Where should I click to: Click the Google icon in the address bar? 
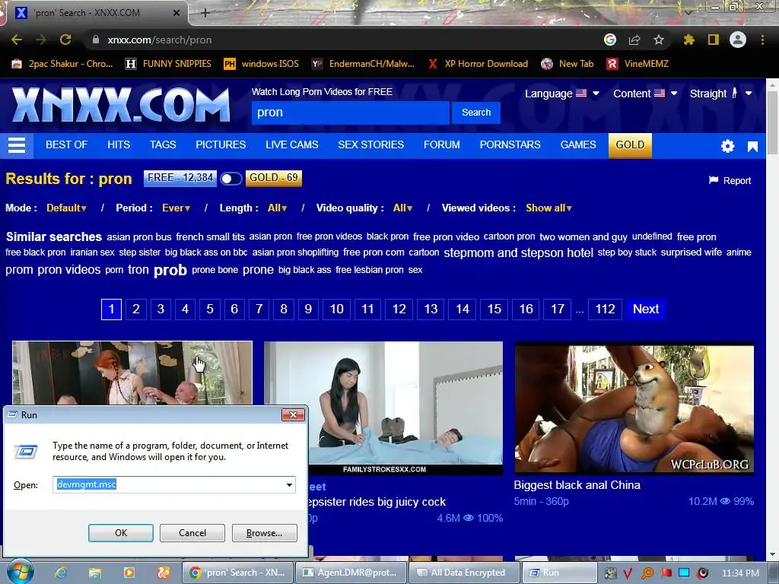610,40
